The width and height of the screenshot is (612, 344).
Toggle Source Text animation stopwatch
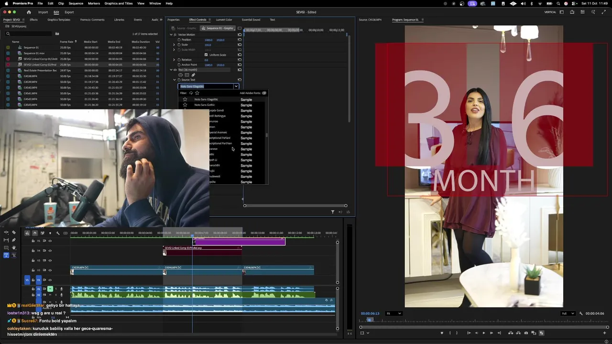click(179, 80)
